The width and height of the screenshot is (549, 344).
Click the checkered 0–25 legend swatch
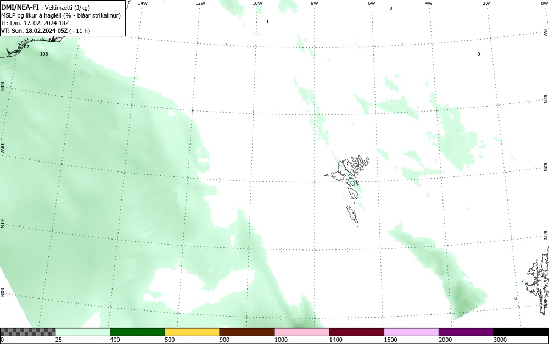[x=27, y=332]
